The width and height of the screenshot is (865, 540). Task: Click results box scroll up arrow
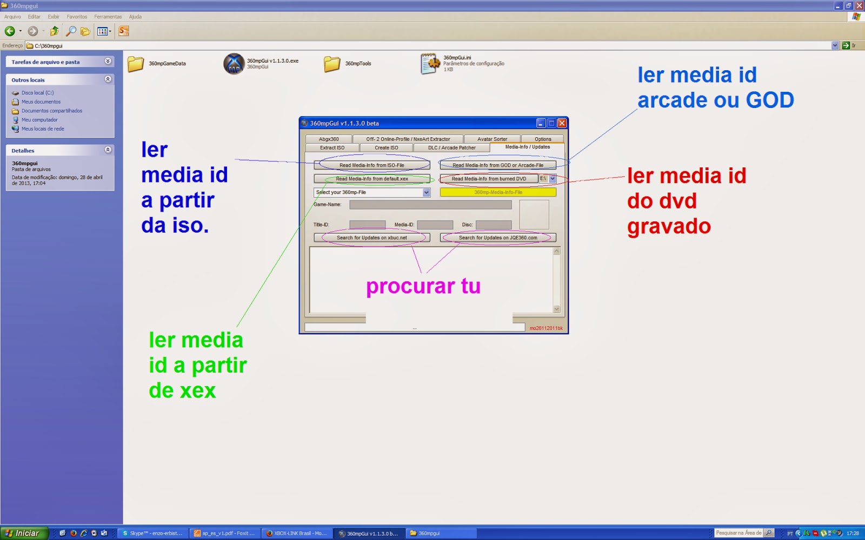(x=557, y=251)
